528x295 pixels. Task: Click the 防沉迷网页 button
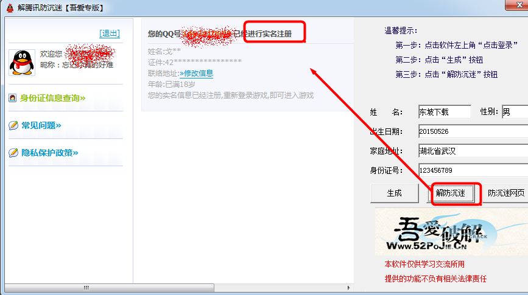point(506,193)
